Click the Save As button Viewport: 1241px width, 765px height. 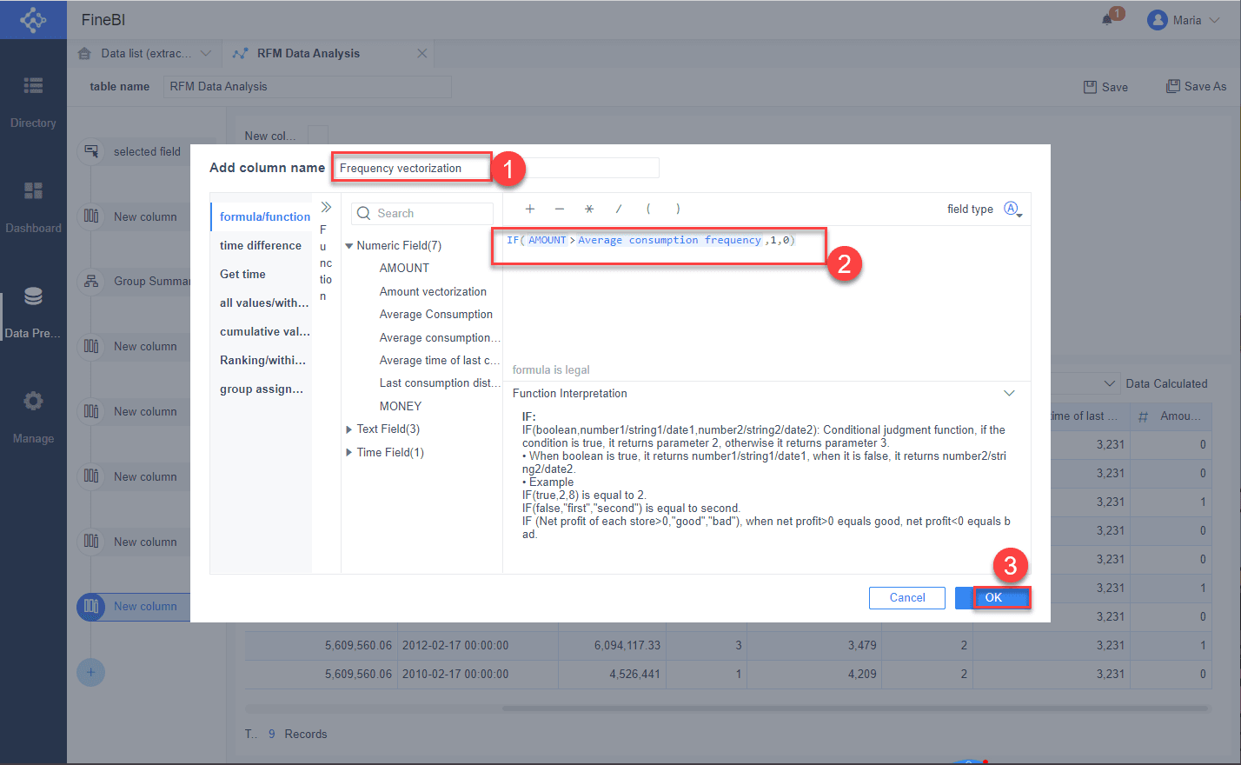point(1196,86)
